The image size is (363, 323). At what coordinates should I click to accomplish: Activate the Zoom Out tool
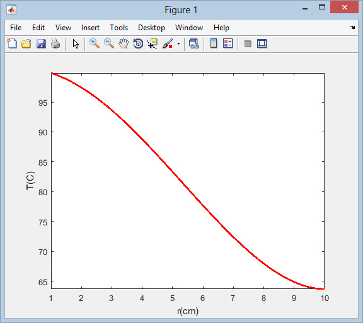pyautogui.click(x=109, y=43)
